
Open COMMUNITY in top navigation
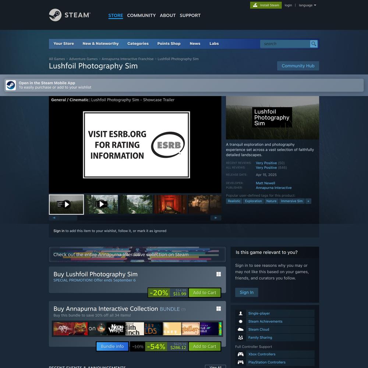pos(141,15)
